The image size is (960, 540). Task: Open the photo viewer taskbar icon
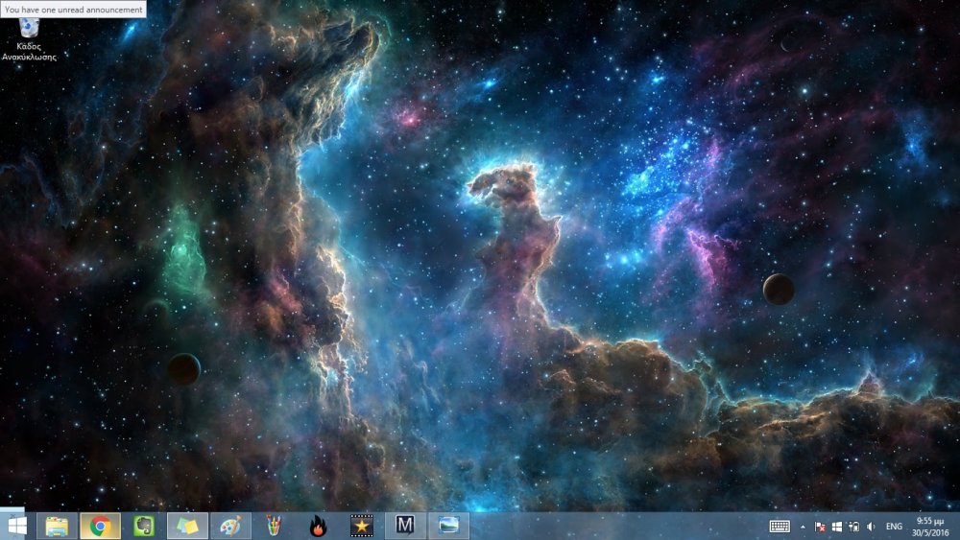click(x=448, y=526)
